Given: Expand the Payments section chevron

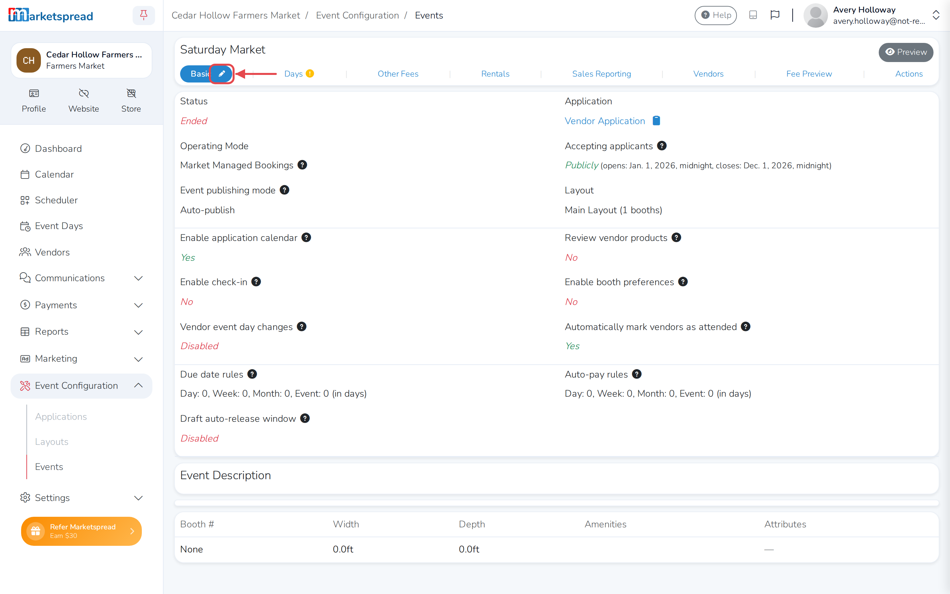Looking at the screenshot, I should pos(138,305).
